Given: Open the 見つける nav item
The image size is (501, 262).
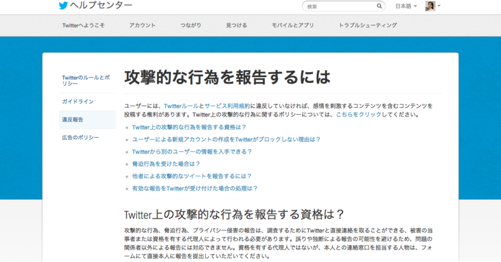Looking at the screenshot, I should point(237,25).
